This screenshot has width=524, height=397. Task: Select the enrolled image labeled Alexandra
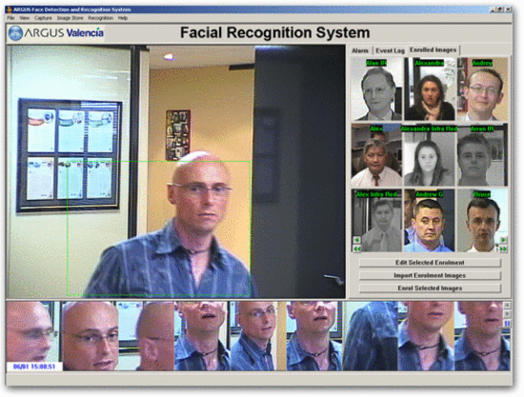coord(430,89)
